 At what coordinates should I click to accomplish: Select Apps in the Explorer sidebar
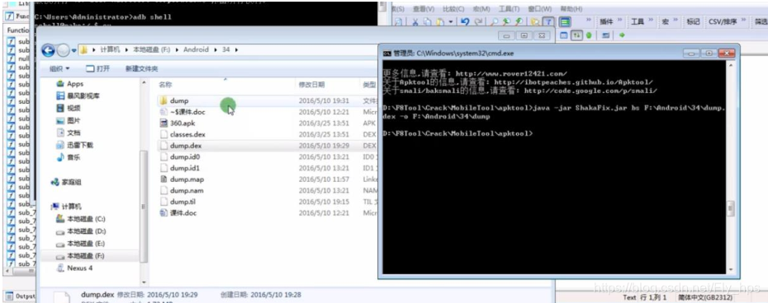[x=70, y=84]
